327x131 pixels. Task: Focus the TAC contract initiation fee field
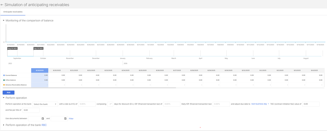click(311, 104)
